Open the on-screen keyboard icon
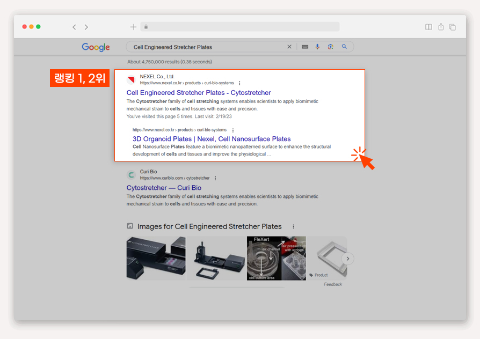The width and height of the screenshot is (480, 339). pyautogui.click(x=305, y=47)
